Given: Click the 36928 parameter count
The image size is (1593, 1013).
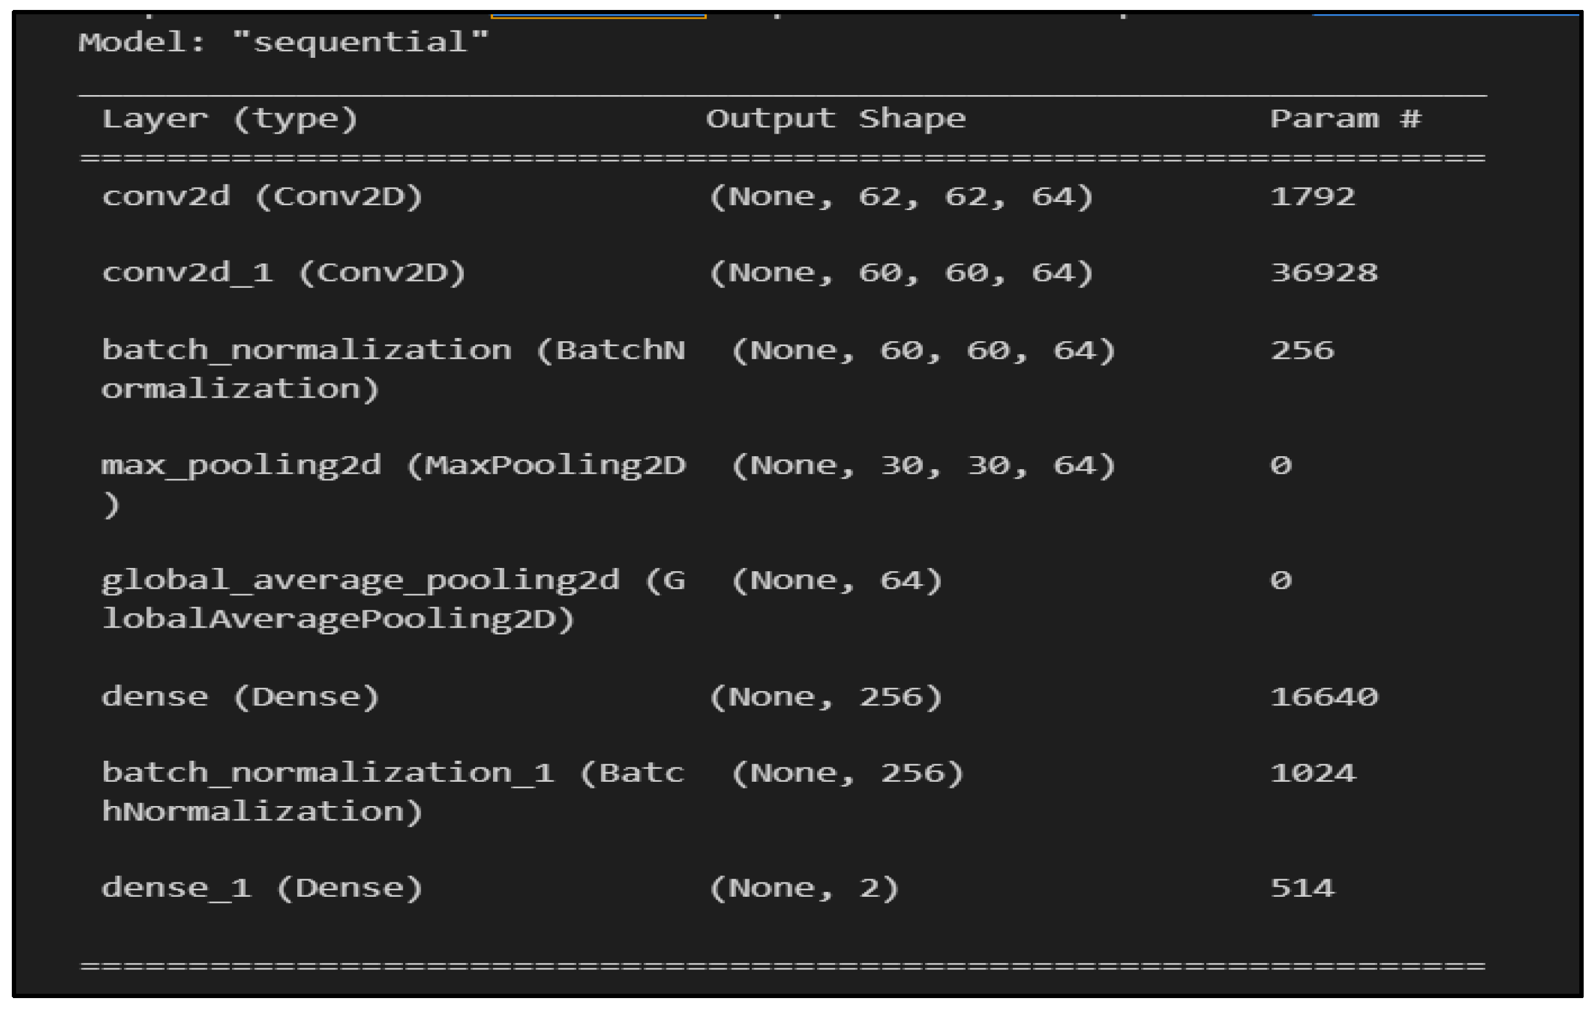Looking at the screenshot, I should pyautogui.click(x=1324, y=273).
